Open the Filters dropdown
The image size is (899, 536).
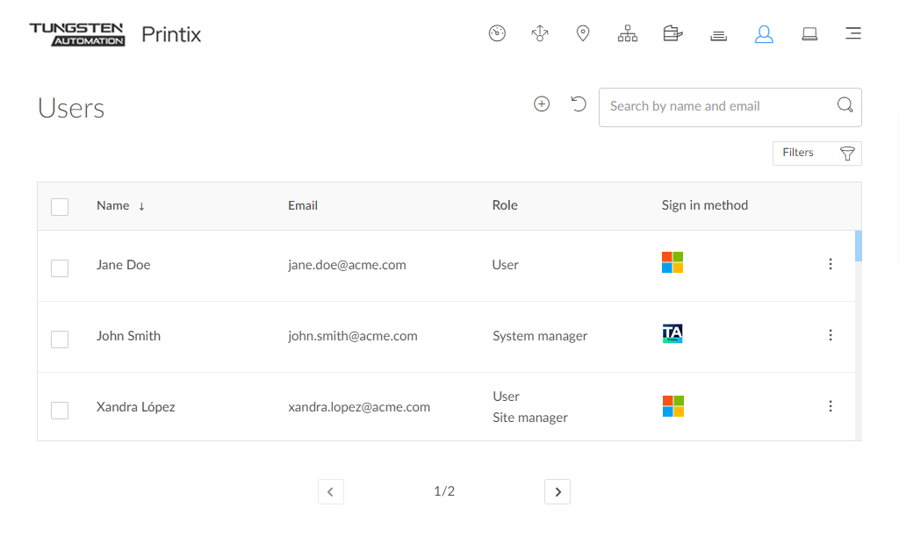[816, 154]
